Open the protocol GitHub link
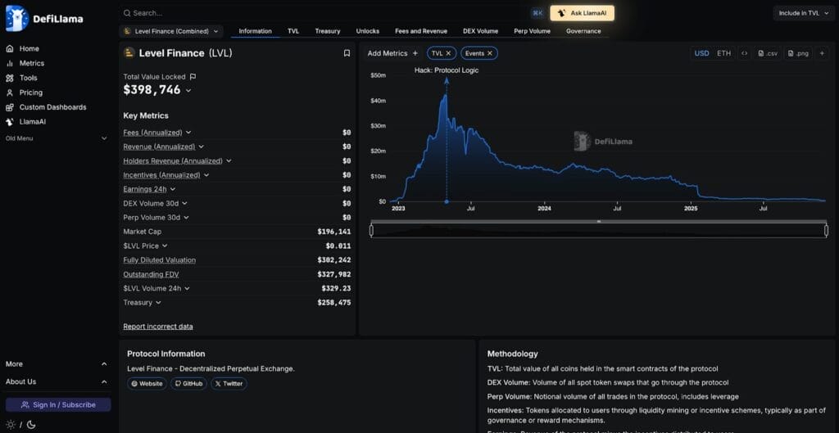The image size is (839, 433). [188, 383]
